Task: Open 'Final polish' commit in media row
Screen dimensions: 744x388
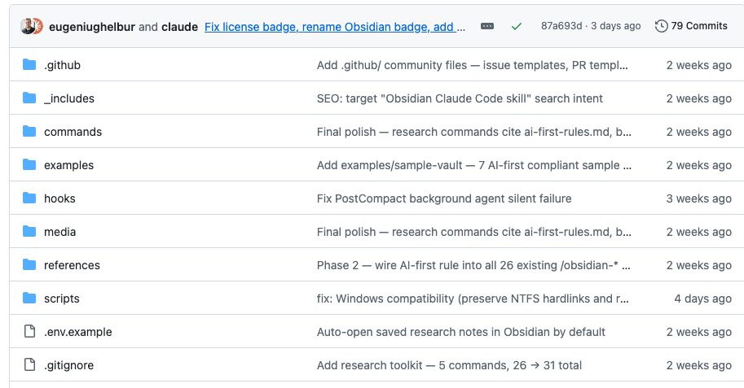Action: (474, 232)
